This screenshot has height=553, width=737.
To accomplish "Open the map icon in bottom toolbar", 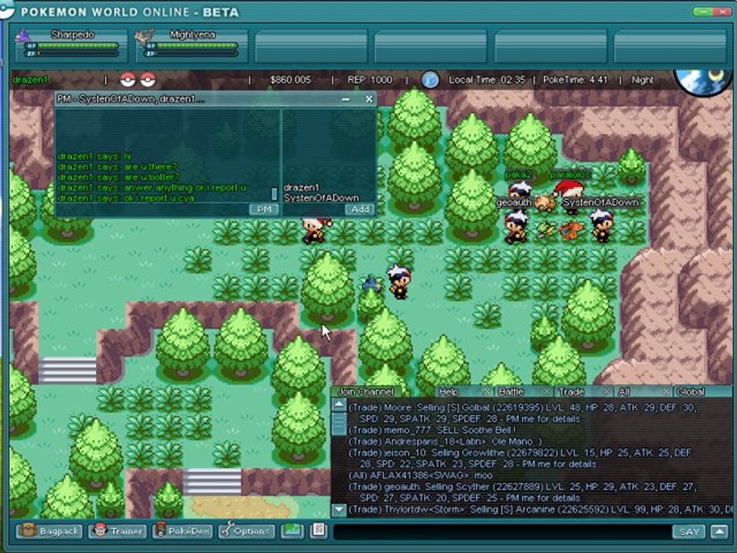I will 292,531.
